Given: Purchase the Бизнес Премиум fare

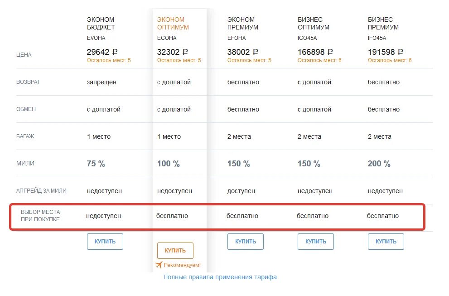Looking at the screenshot, I should (386, 242).
